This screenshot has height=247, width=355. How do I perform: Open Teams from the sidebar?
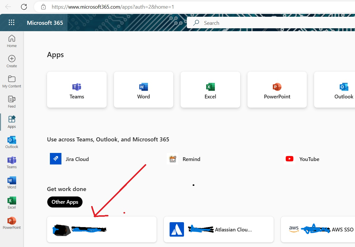click(x=12, y=162)
